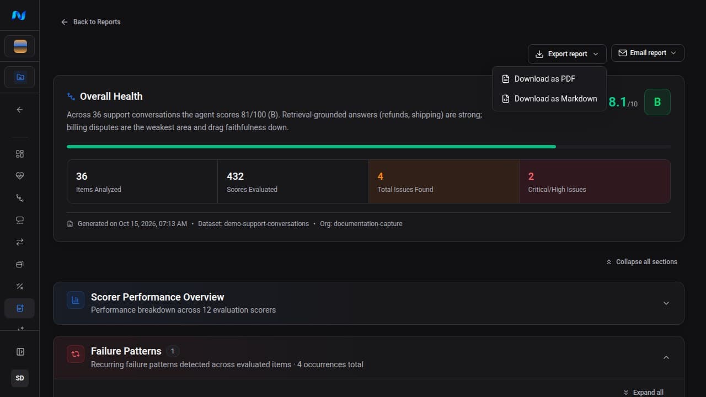Click the 432 Scores Evaluated card
The width and height of the screenshot is (706, 397).
pos(293,181)
